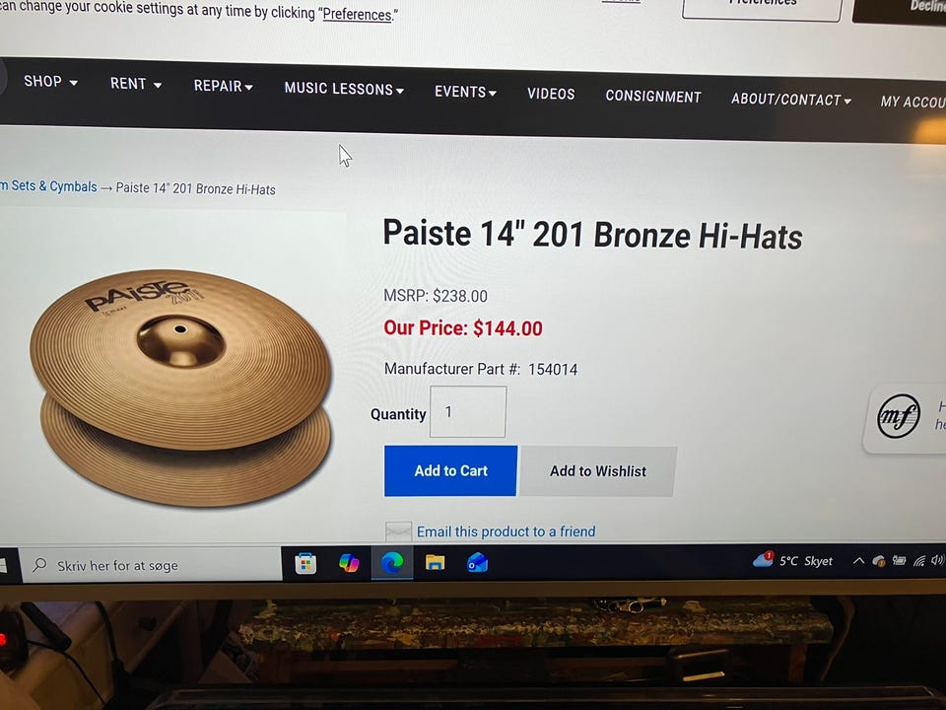The width and height of the screenshot is (946, 710).
Task: Click Add to Wishlist button
Action: tap(598, 471)
